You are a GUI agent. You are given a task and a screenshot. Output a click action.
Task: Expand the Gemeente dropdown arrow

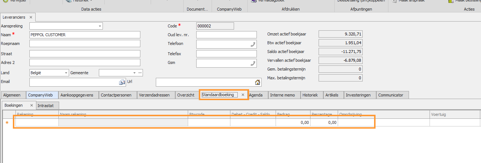tap(134, 73)
